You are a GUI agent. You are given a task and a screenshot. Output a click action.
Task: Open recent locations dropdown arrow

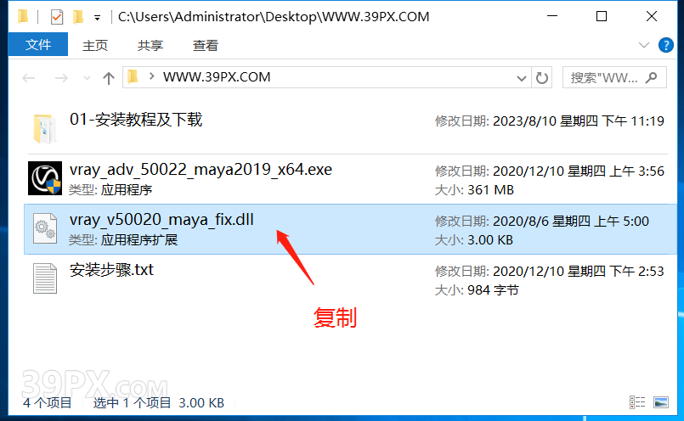pos(87,78)
